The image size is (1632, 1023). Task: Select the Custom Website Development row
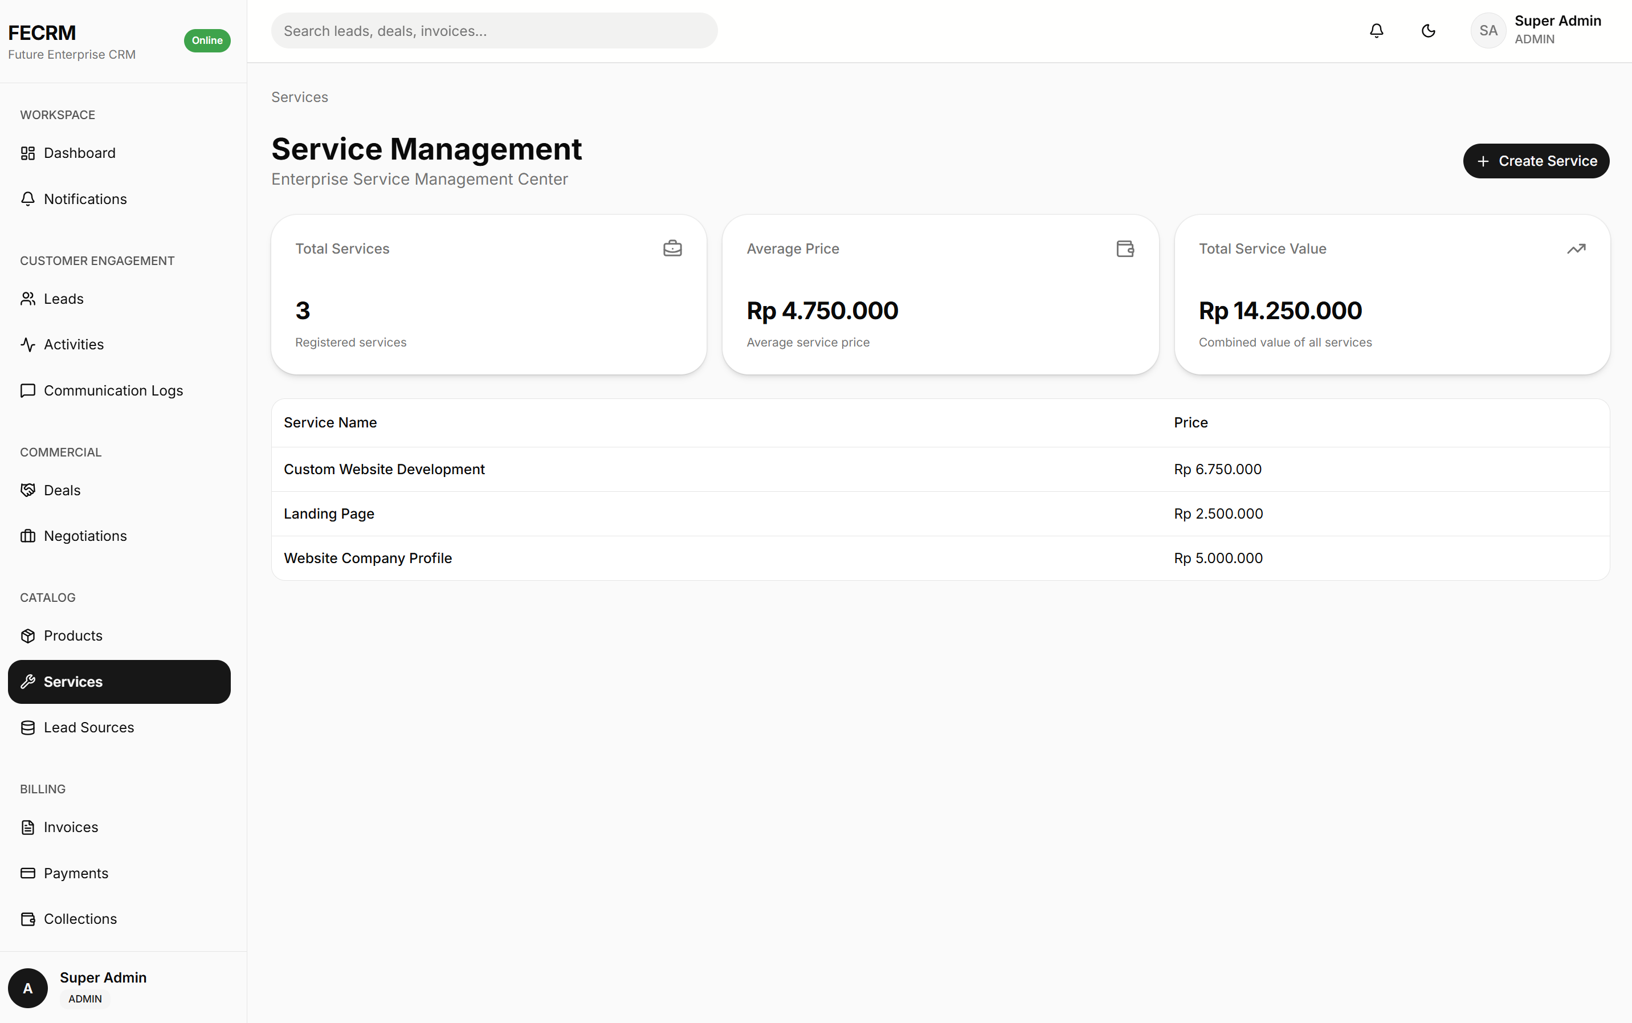pyautogui.click(x=940, y=469)
